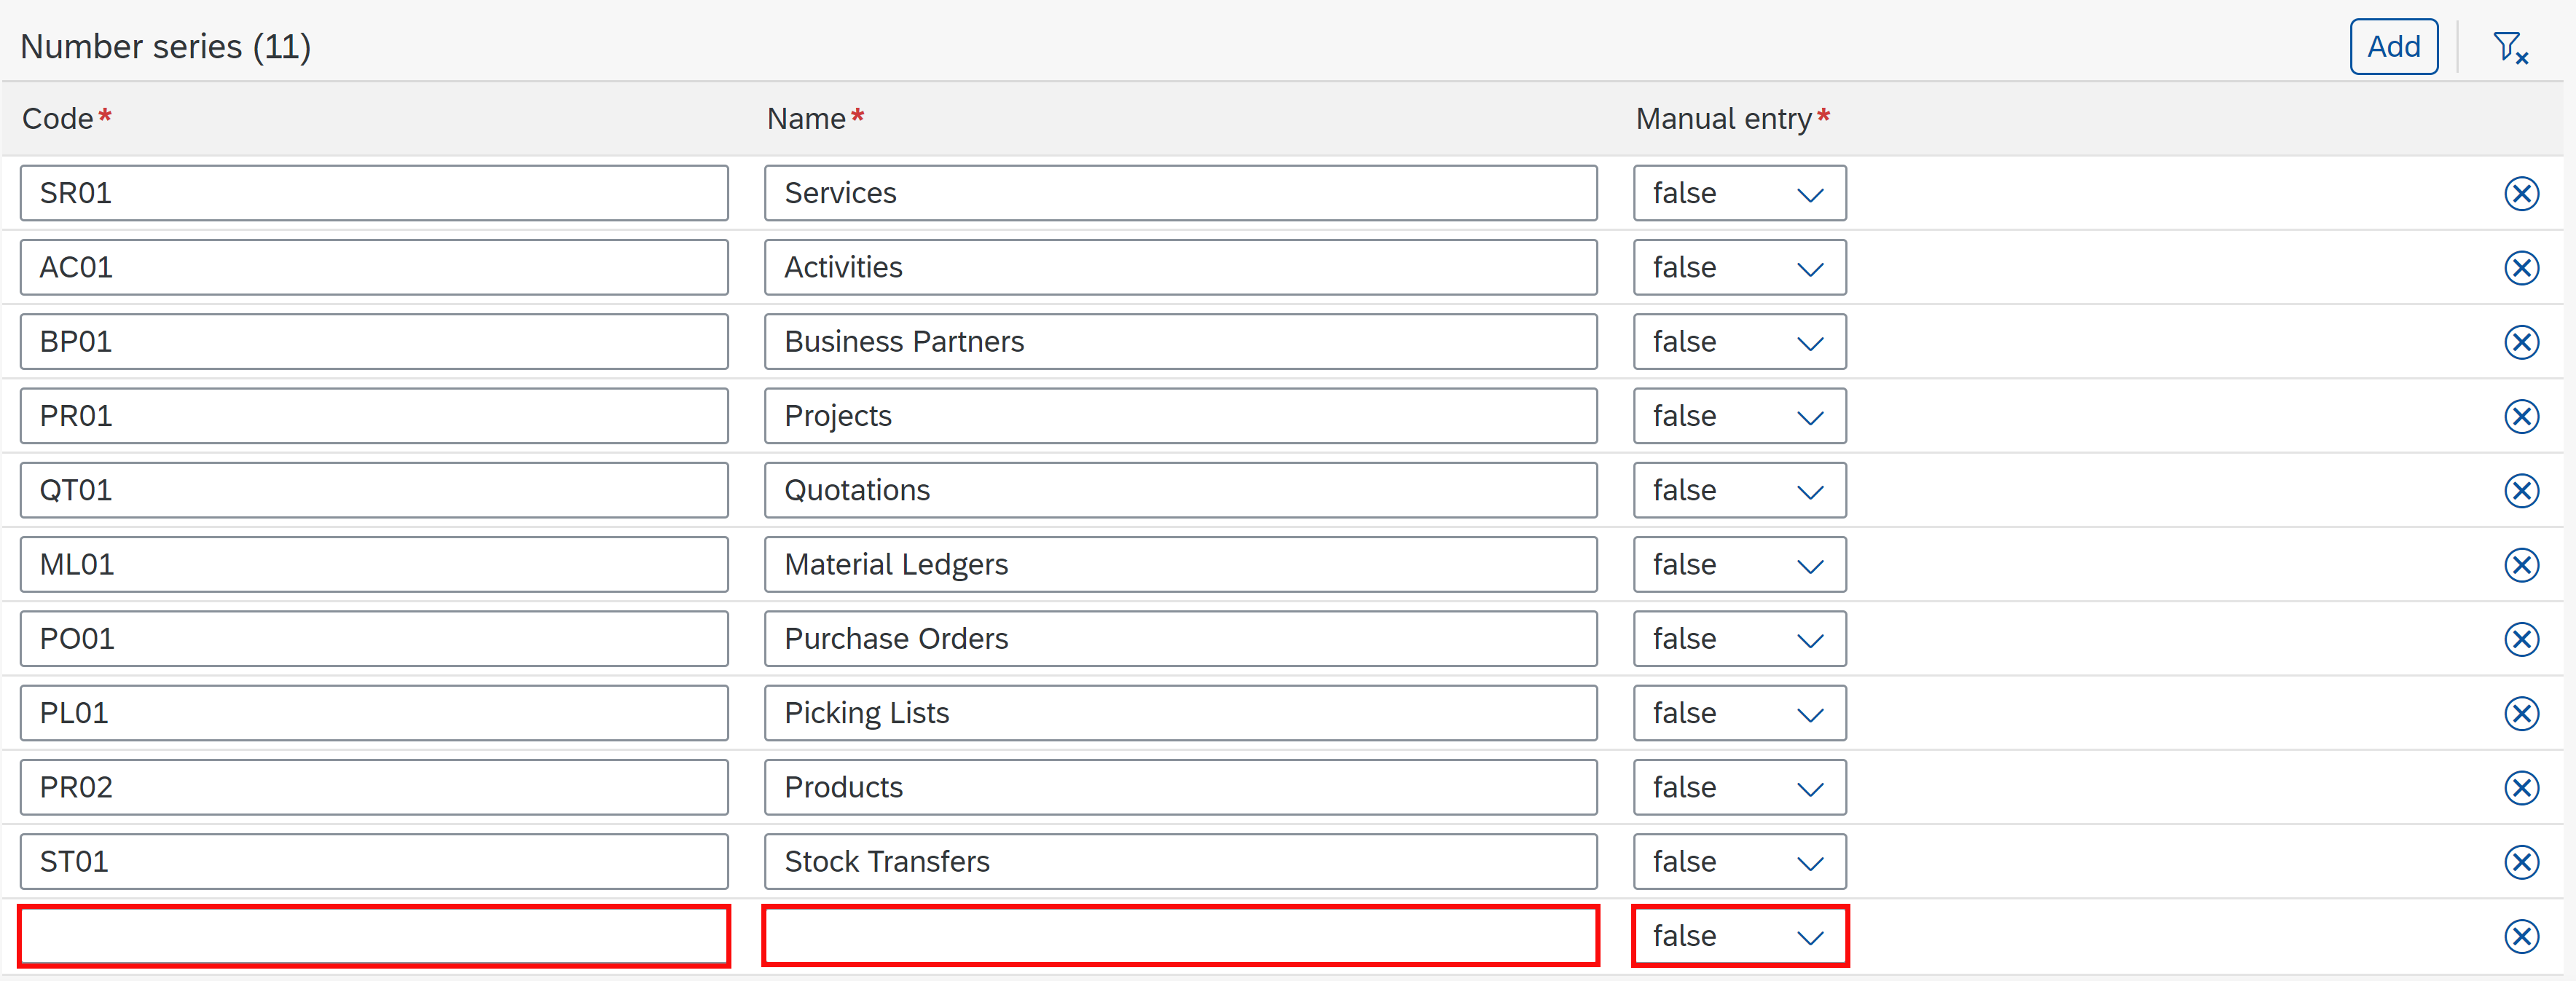Click the Add button
Screen dimensions: 2576x981
2393,47
